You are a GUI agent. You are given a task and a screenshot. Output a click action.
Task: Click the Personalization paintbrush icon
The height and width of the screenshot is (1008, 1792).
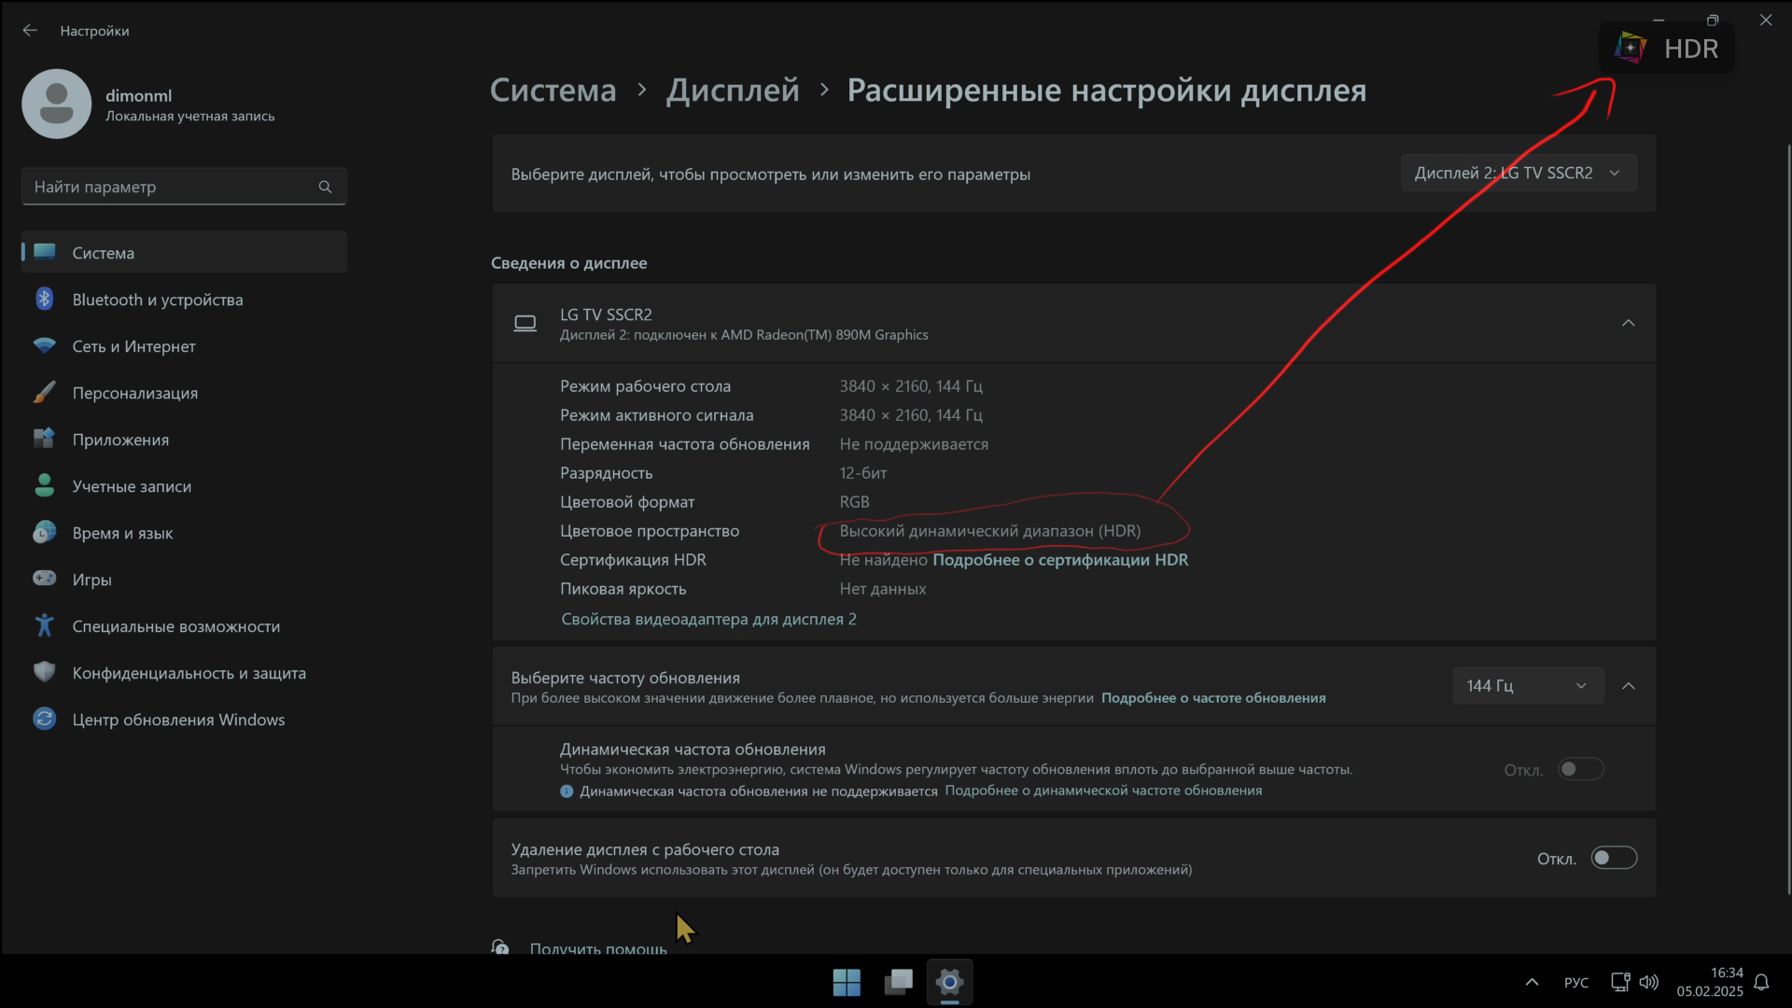(x=44, y=393)
